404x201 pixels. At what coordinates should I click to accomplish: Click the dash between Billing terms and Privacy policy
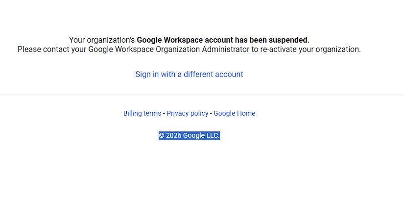pyautogui.click(x=164, y=113)
